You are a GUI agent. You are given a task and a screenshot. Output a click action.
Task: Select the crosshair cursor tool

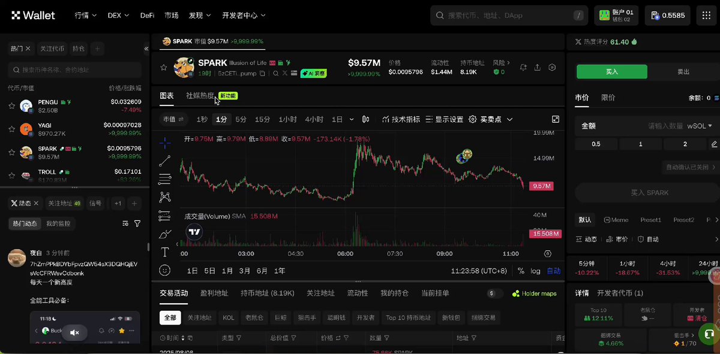(x=166, y=142)
